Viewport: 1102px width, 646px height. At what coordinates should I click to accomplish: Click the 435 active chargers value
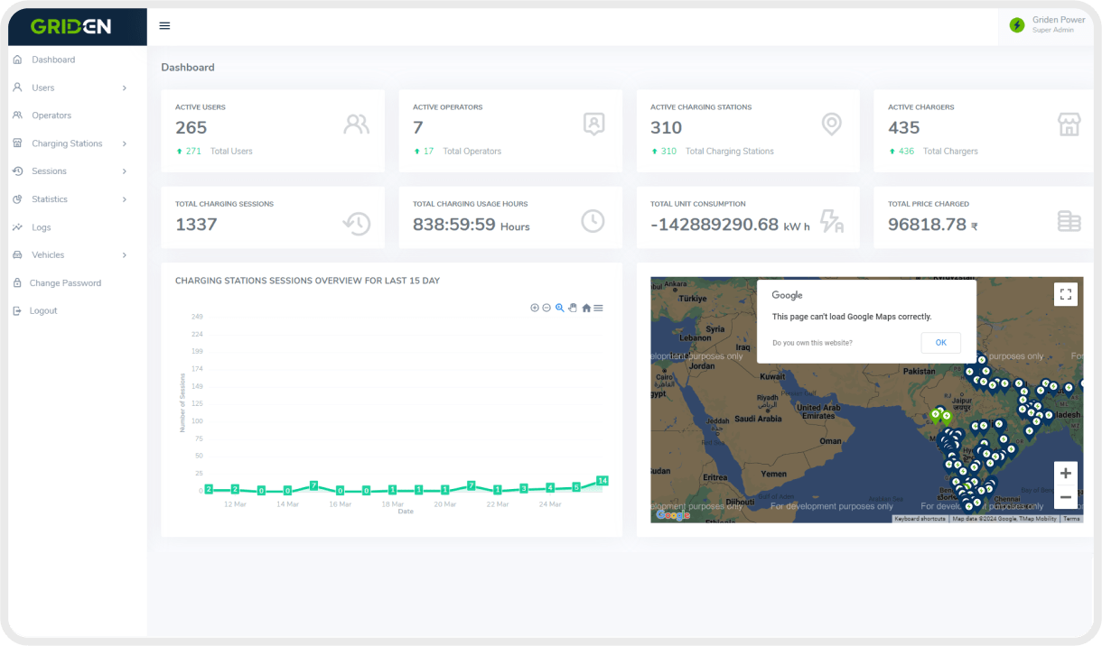tap(904, 128)
